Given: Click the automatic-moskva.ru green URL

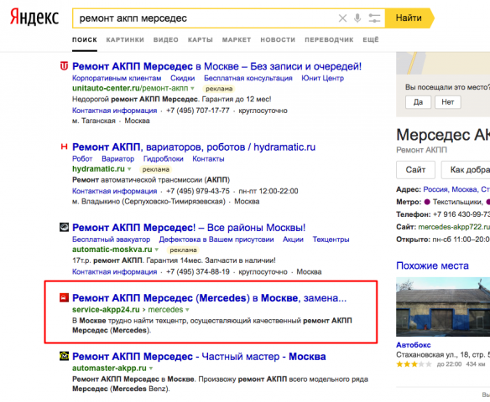Looking at the screenshot, I should click(x=112, y=250).
